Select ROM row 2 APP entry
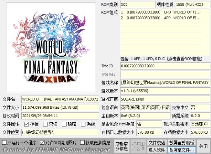Image resolution: width=211 pixels, height=154 pixels. pyautogui.click(x=161, y=18)
